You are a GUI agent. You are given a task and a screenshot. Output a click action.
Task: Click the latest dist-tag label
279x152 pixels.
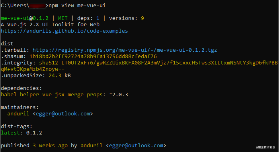pos(10,133)
